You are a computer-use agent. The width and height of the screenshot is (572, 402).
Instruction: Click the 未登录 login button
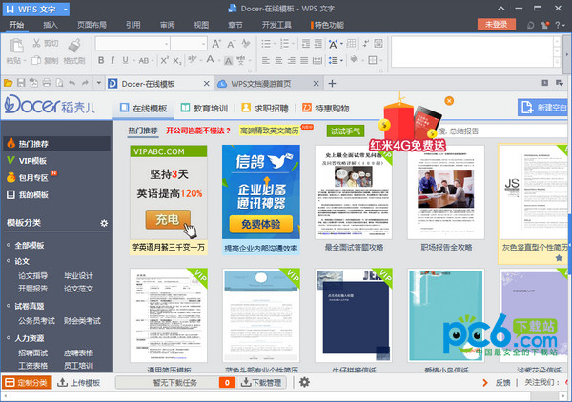(x=497, y=25)
